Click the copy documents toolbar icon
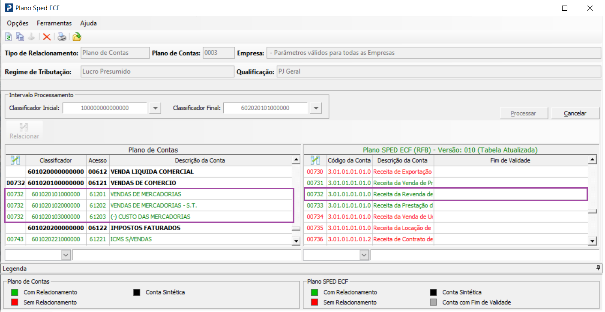The image size is (605, 312). pos(20,37)
